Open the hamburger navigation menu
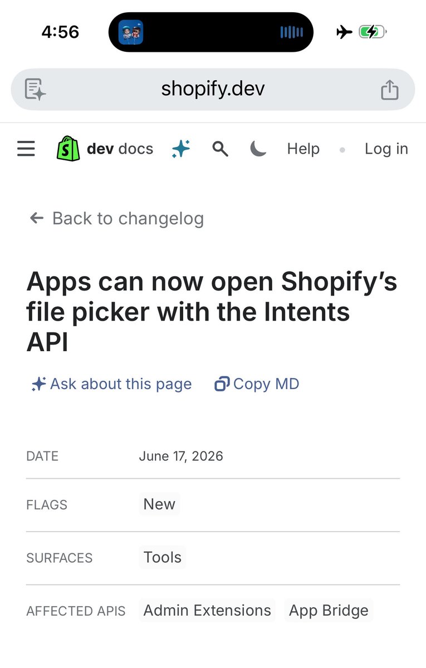426x668 pixels. tap(26, 149)
